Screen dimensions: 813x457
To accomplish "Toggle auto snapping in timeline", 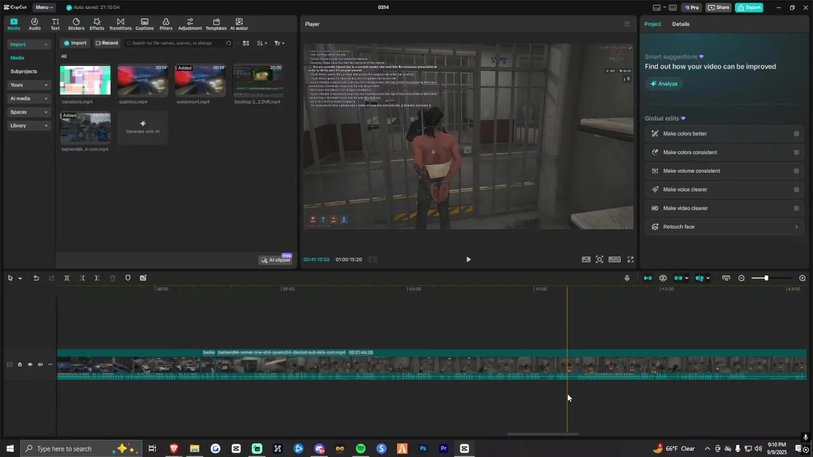I will tap(662, 278).
